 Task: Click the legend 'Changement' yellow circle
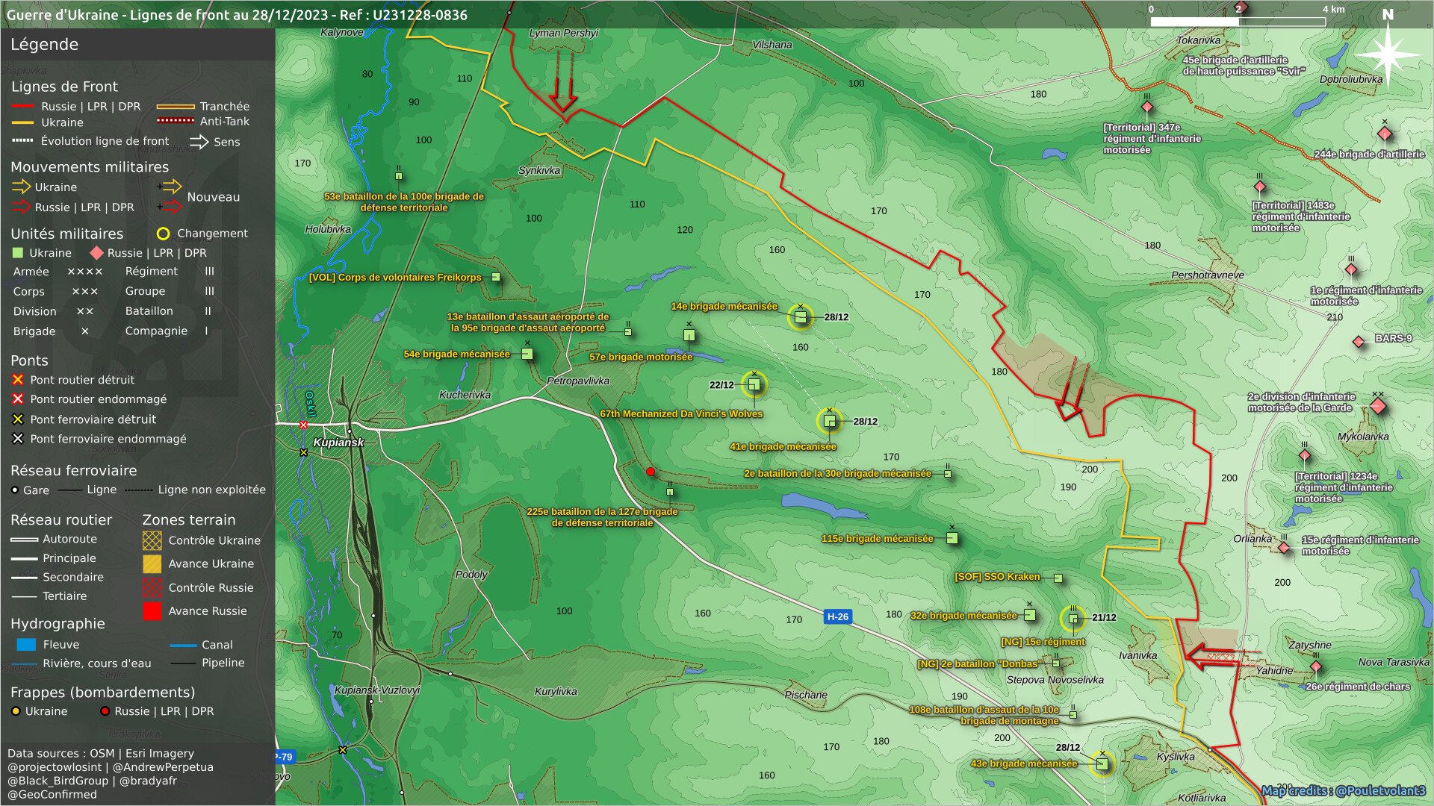(x=163, y=234)
